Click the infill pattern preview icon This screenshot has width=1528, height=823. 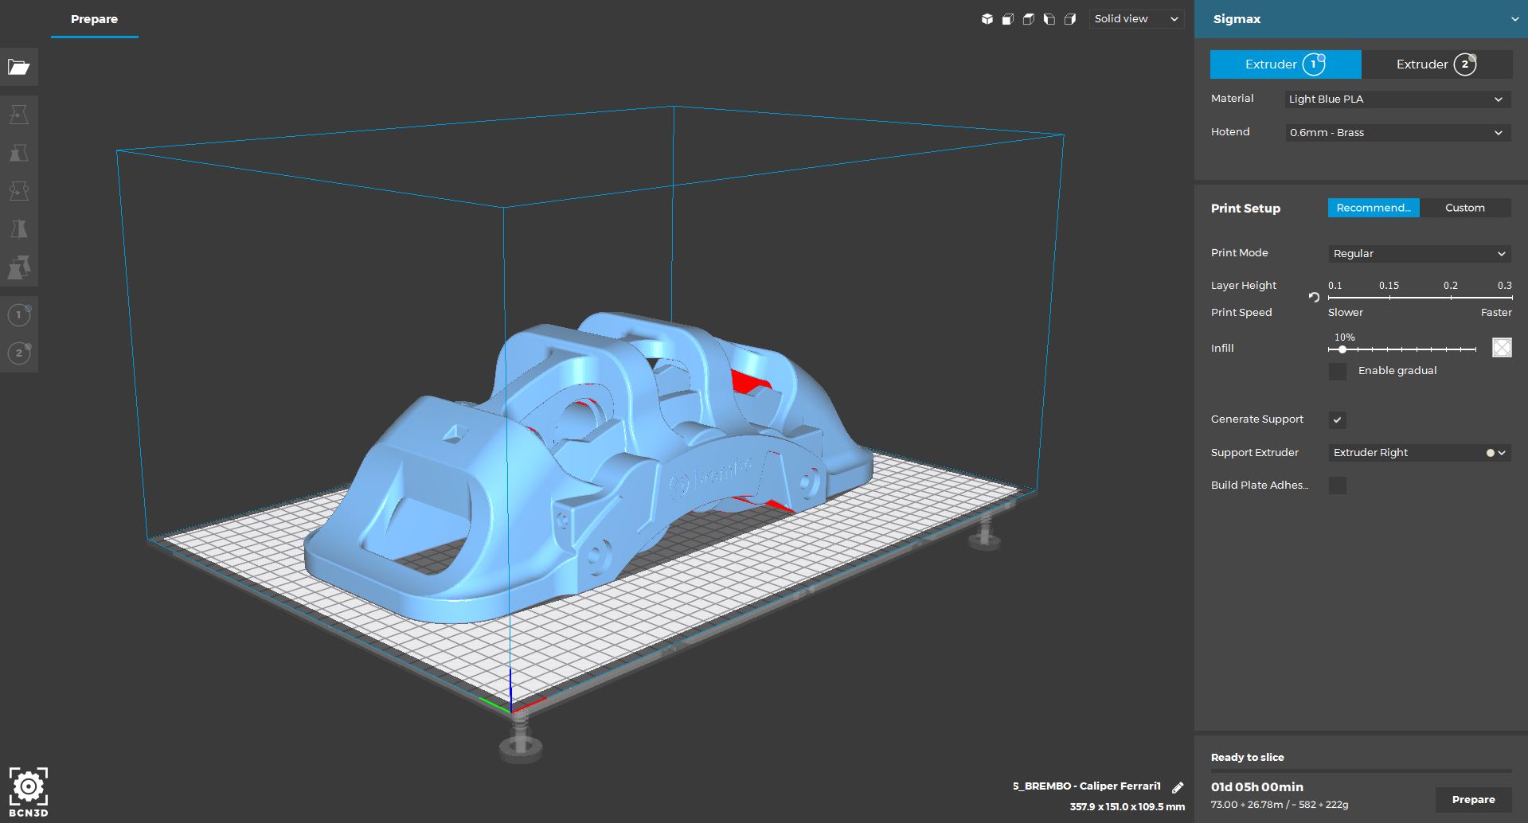pyautogui.click(x=1502, y=347)
